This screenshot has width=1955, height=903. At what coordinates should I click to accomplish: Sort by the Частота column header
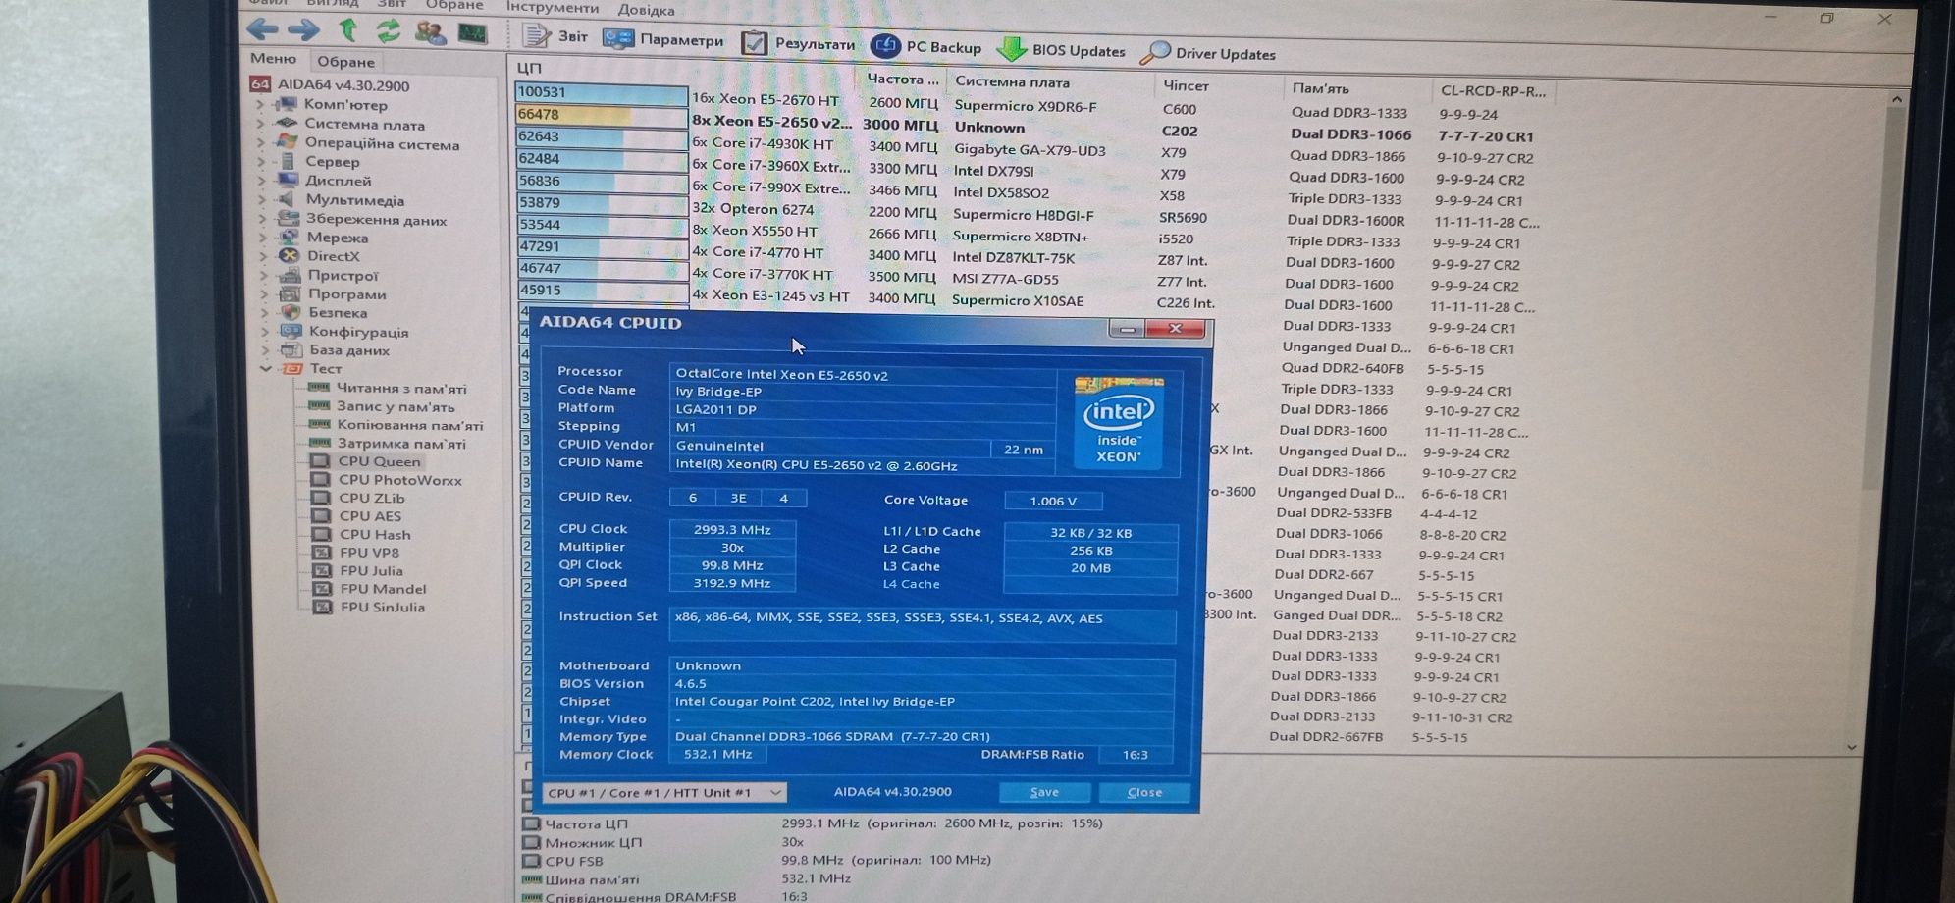(x=902, y=80)
